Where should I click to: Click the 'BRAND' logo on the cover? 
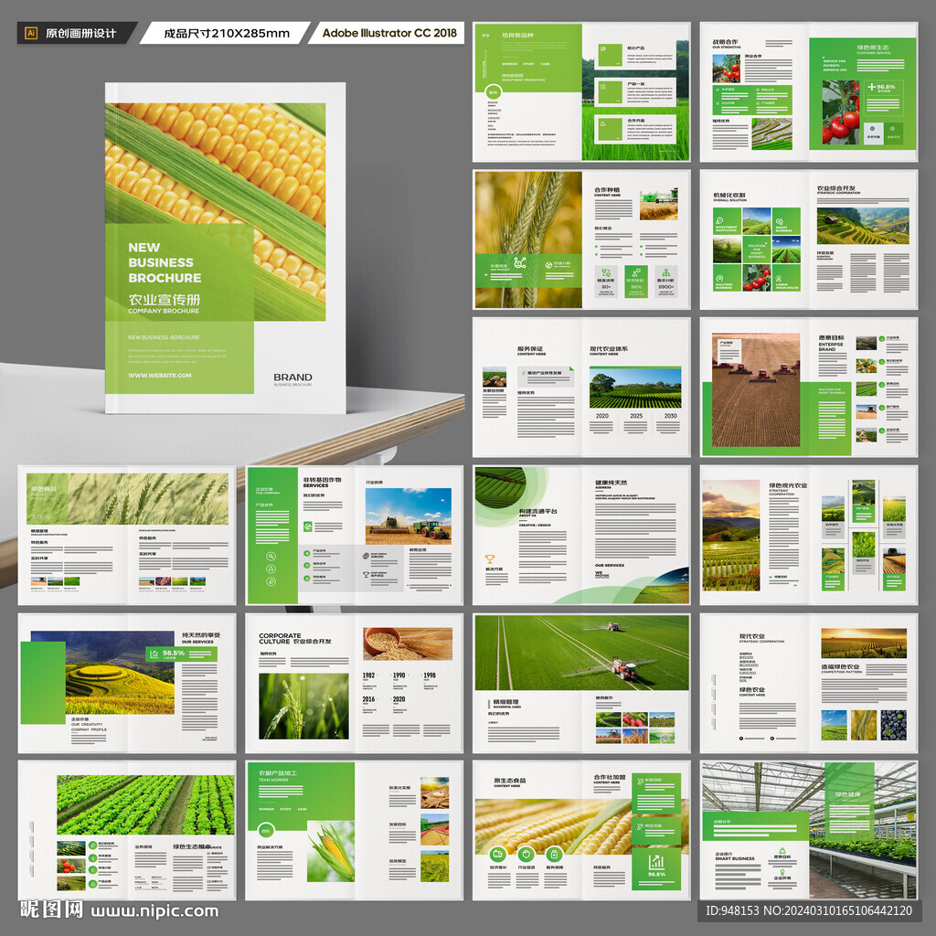[x=292, y=378]
